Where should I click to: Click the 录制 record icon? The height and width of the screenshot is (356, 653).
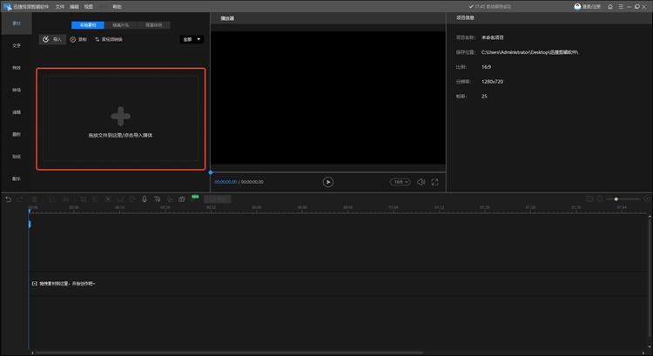pos(74,39)
